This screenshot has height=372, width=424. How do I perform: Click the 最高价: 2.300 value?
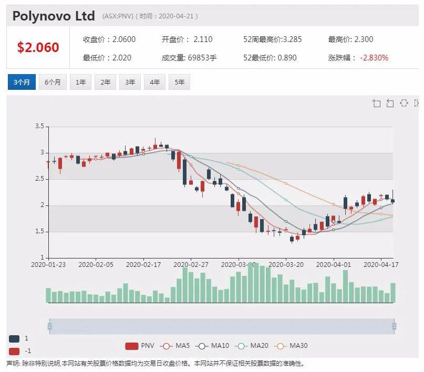tap(350, 39)
